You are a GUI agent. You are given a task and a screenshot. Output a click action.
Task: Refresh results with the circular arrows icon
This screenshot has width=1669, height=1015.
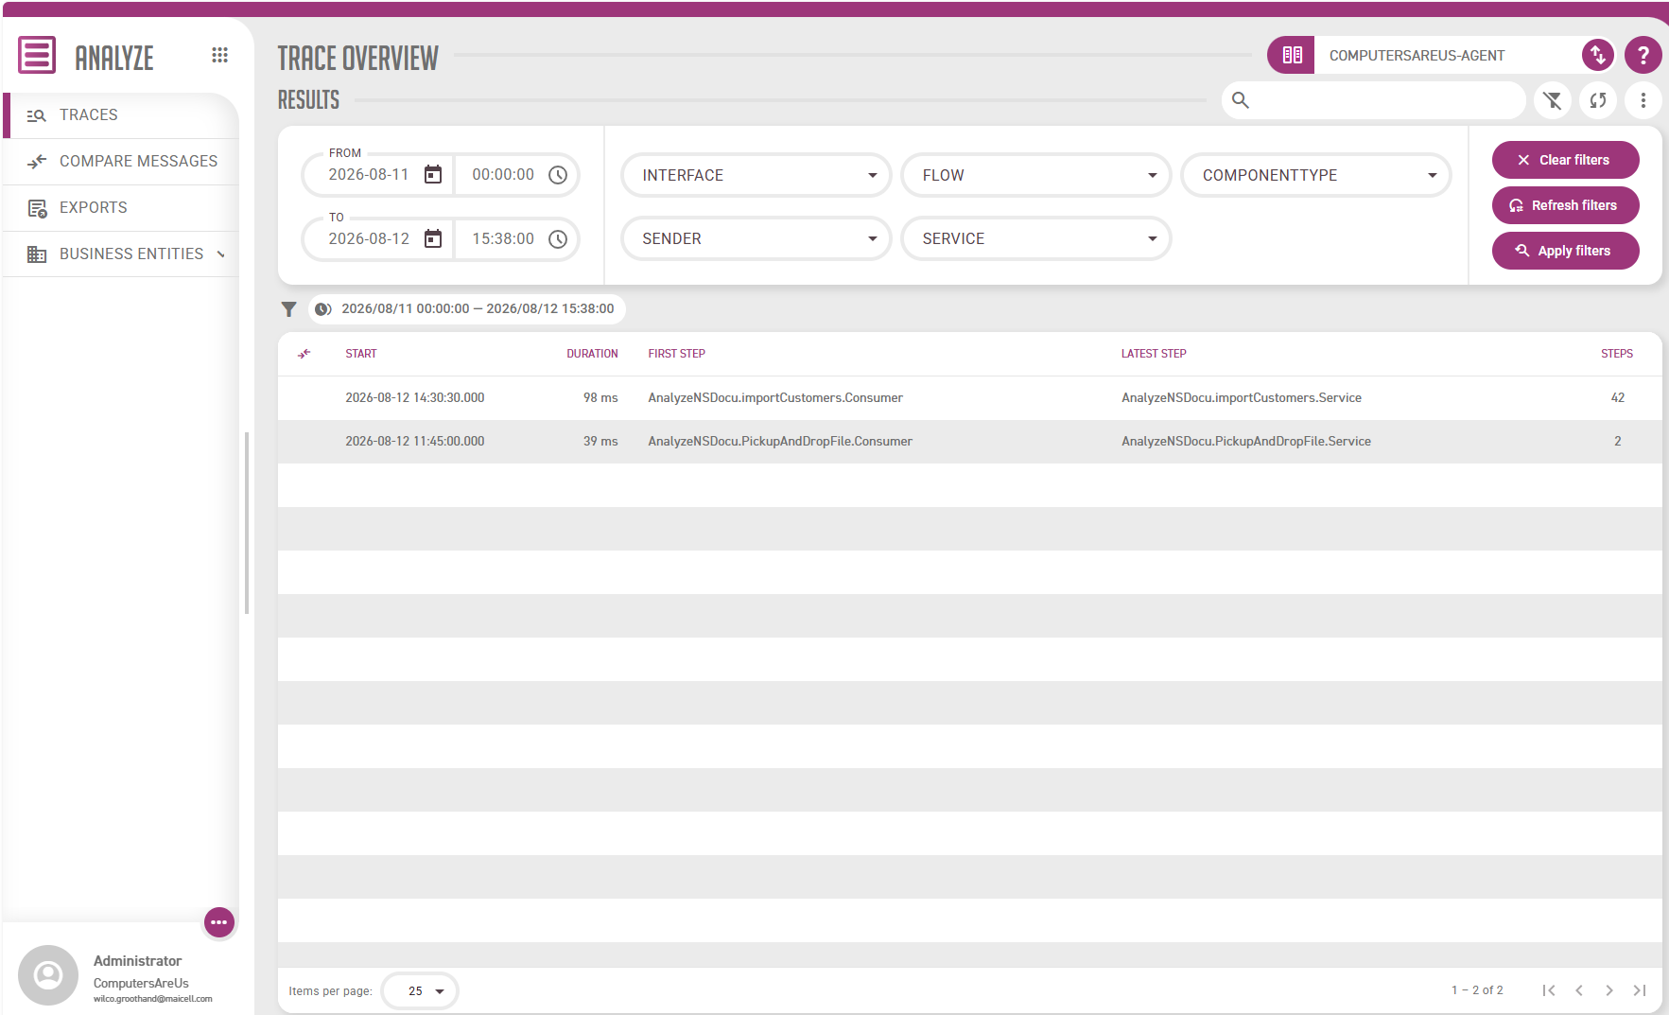[1598, 100]
